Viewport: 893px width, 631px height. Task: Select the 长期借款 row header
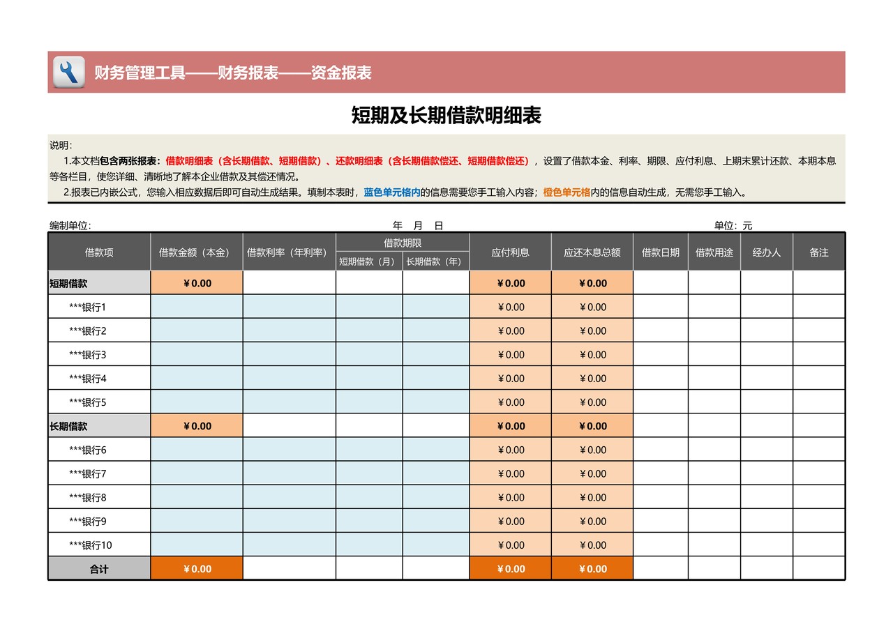70,425
